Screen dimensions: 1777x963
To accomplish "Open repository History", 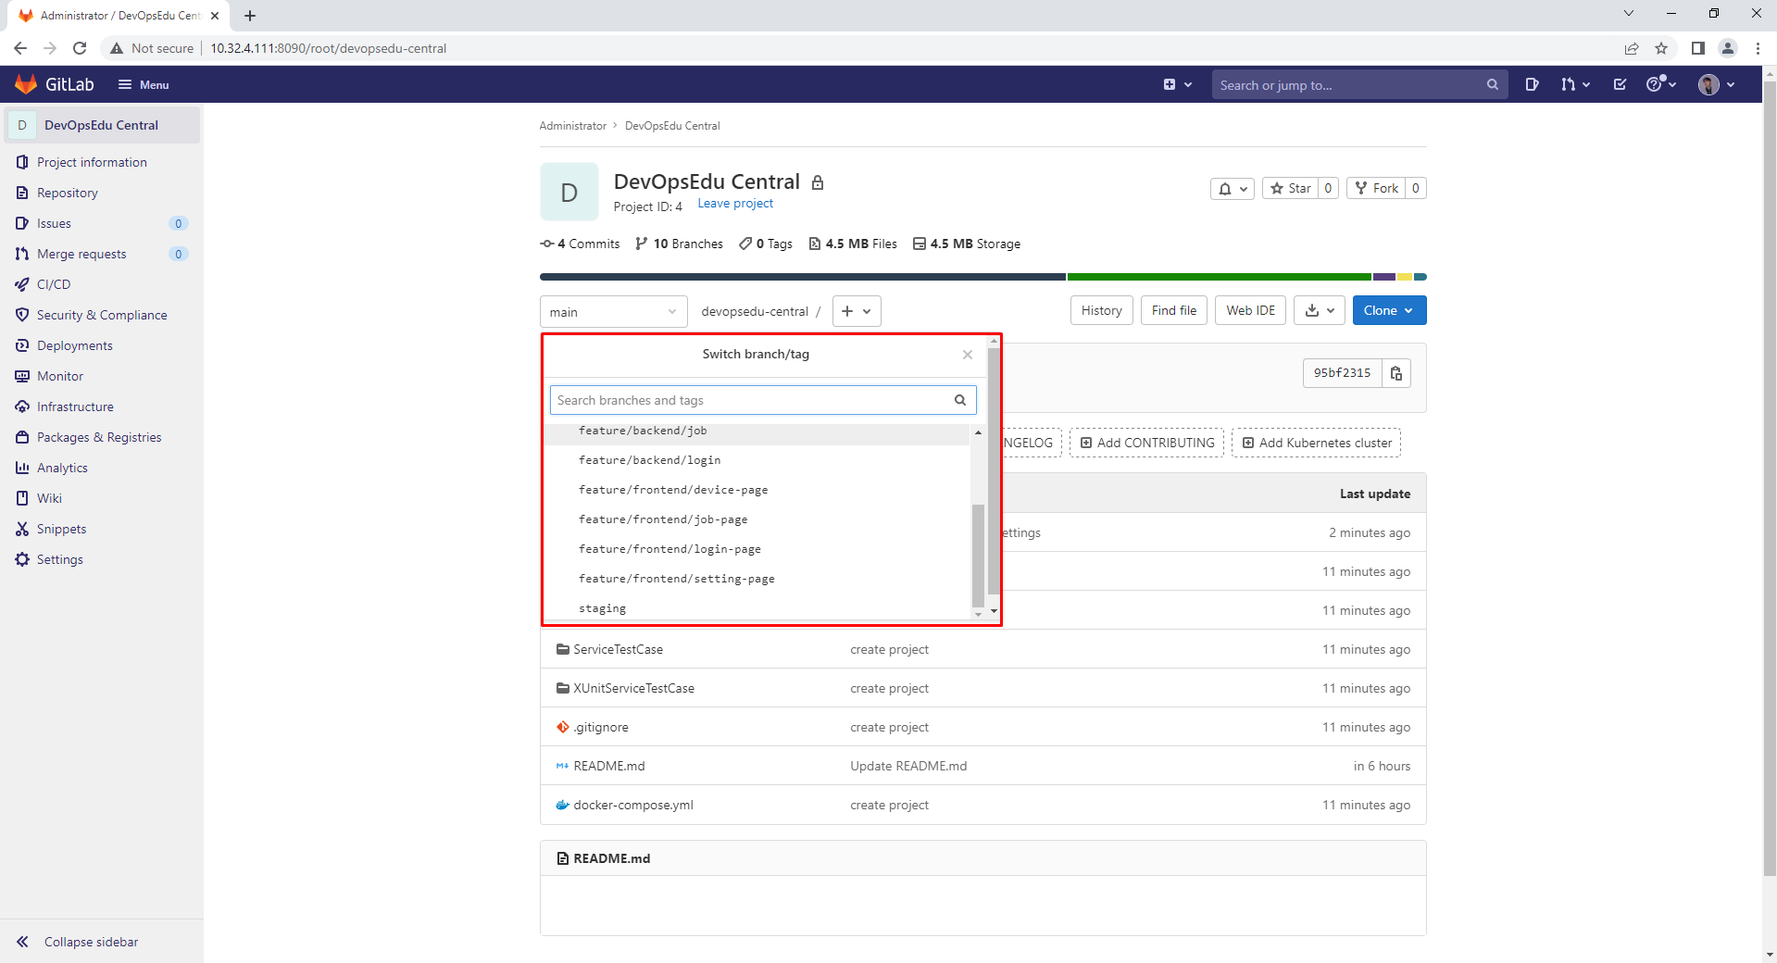I will pyautogui.click(x=1101, y=310).
